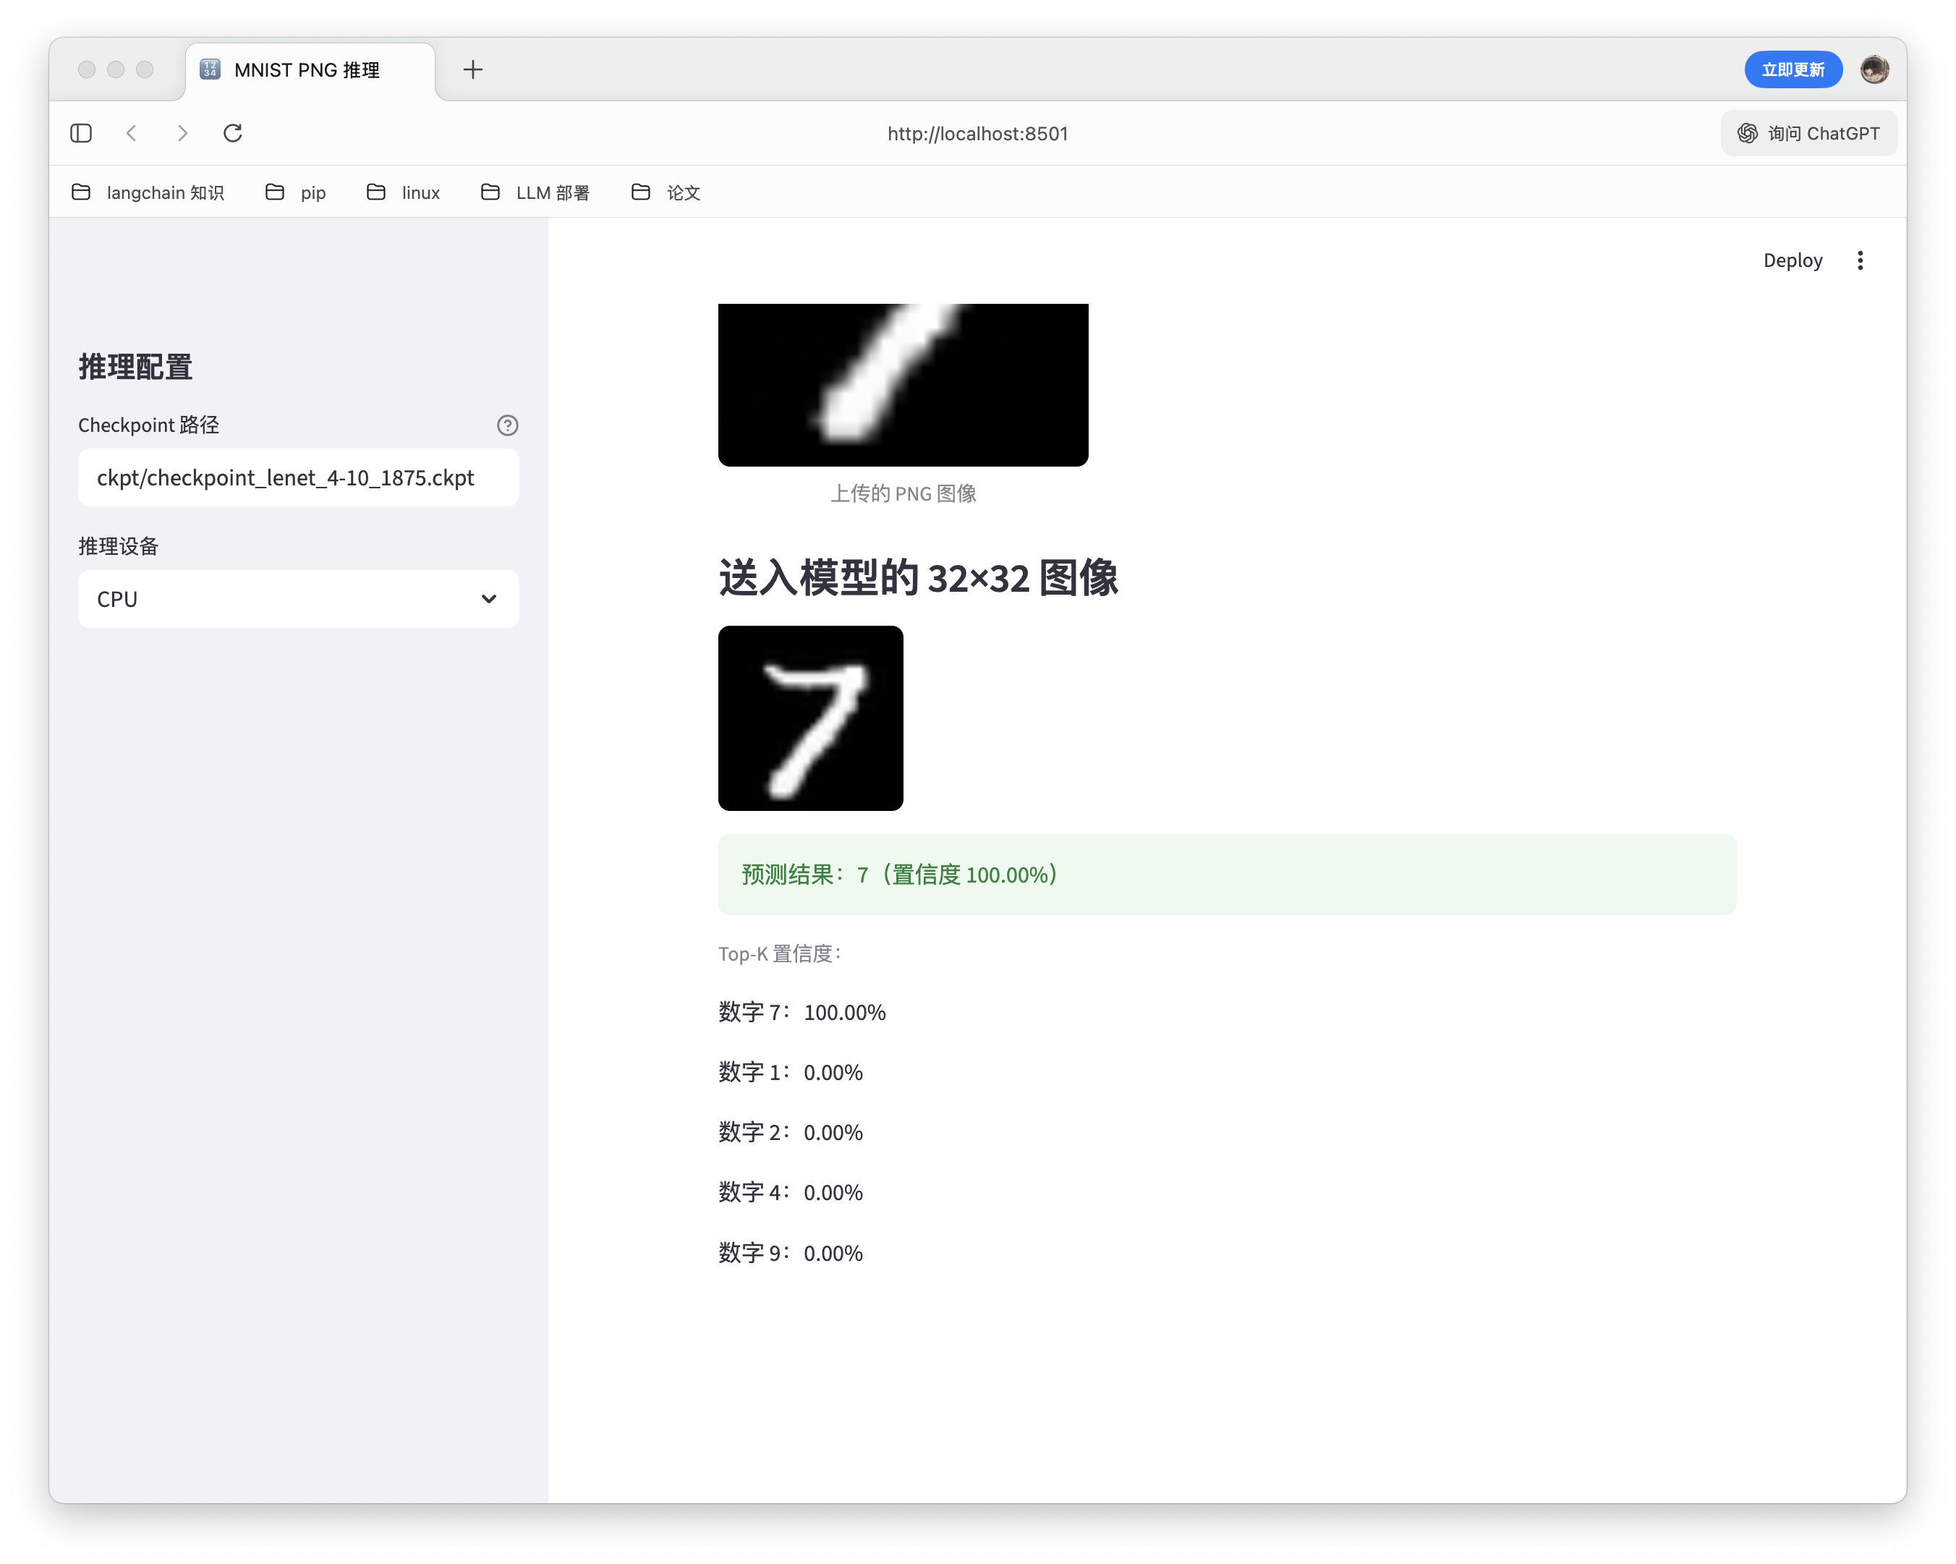Expand the CPU dropdown chevron

[x=488, y=599]
